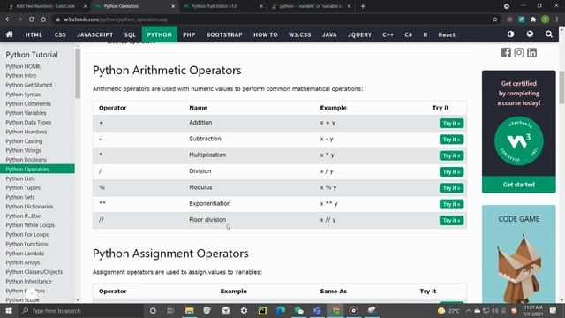Open the W3Schools home icon
The image size is (565, 318).
10,34
